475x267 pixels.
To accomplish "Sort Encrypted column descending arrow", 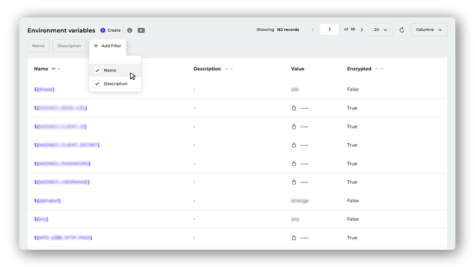I will tap(382, 69).
